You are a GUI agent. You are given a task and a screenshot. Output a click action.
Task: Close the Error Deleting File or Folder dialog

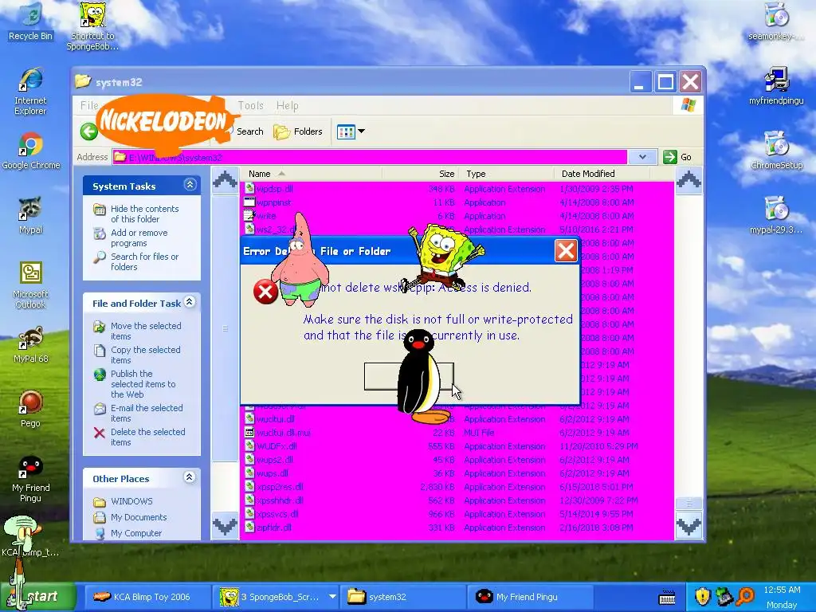point(566,251)
